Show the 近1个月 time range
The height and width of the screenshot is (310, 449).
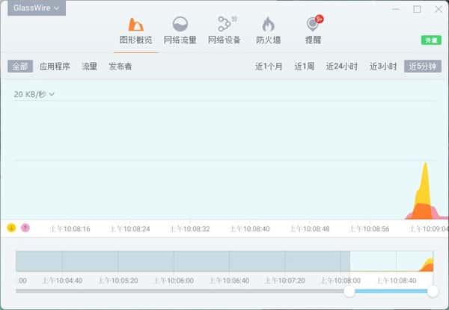(269, 66)
